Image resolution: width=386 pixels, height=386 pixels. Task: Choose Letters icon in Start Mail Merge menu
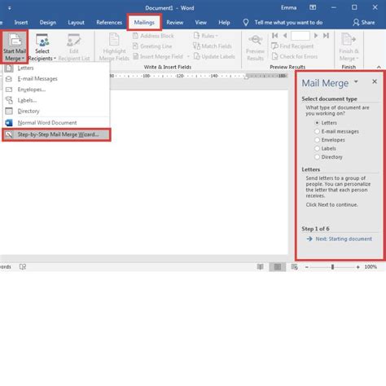[9, 68]
